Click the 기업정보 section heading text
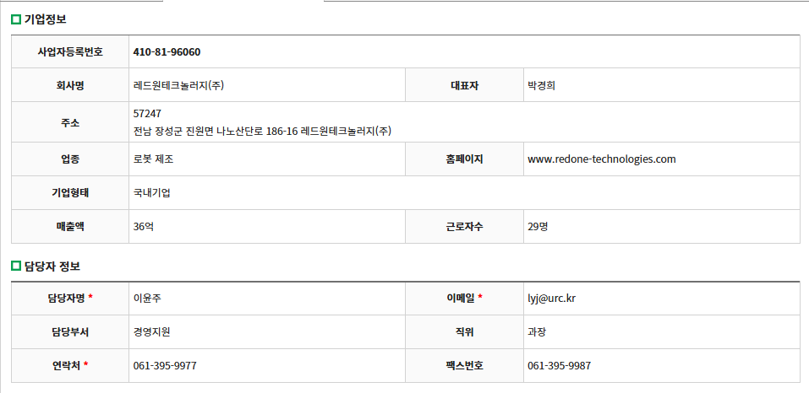This screenshot has height=393, width=809. (x=45, y=19)
